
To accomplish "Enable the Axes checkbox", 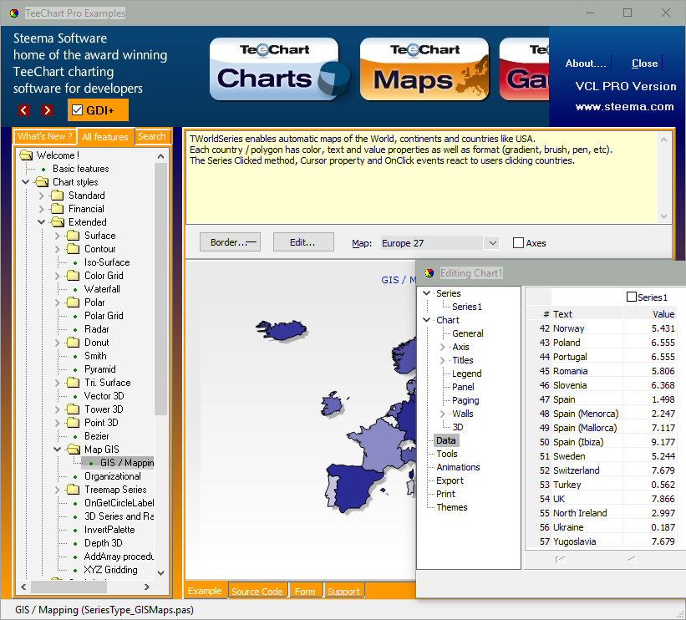I will tap(518, 243).
